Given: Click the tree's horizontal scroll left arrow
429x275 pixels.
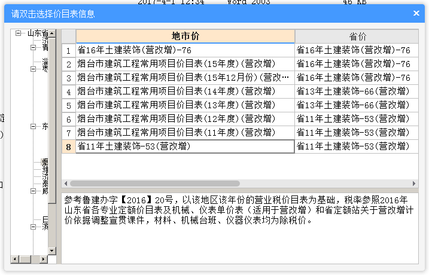Looking at the screenshot, I should coord(15,259).
